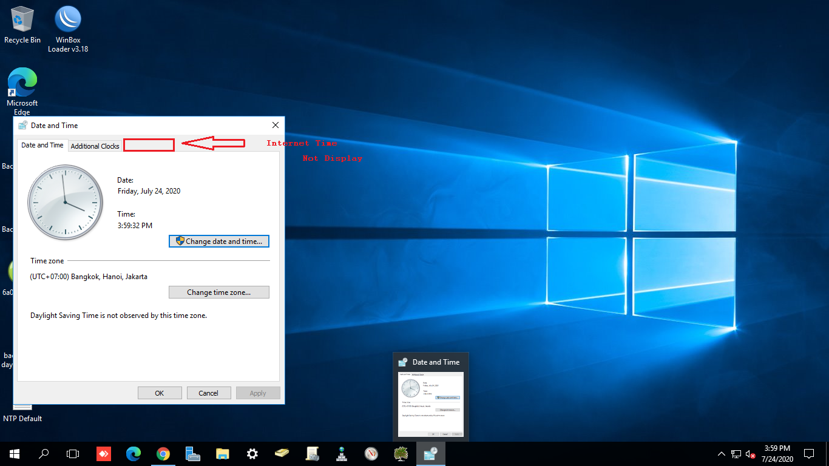Viewport: 829px width, 466px height.
Task: Open the Change time zone button
Action: [219, 292]
